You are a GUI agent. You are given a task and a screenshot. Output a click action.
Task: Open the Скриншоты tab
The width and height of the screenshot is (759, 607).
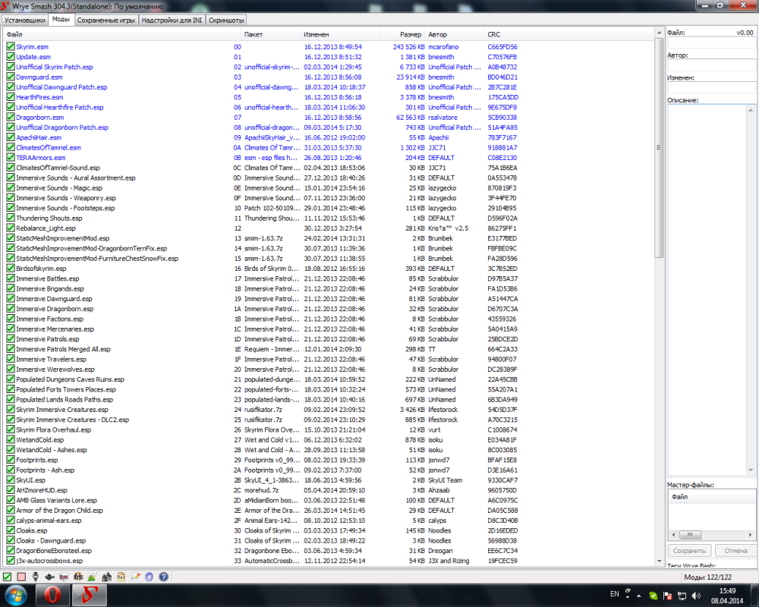tap(226, 20)
